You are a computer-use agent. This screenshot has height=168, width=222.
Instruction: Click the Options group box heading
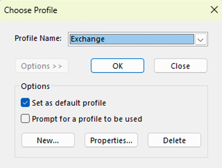tap(35, 86)
